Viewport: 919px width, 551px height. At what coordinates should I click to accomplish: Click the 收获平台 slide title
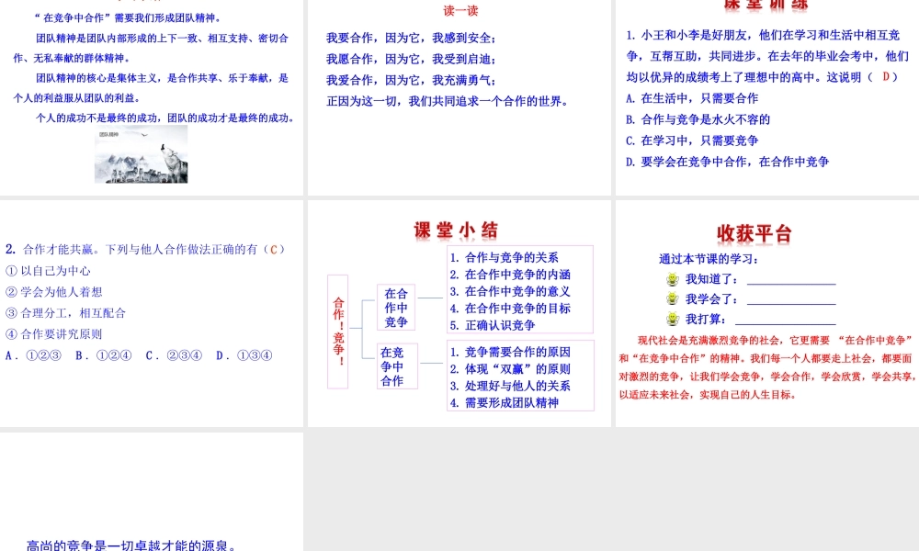(x=754, y=234)
